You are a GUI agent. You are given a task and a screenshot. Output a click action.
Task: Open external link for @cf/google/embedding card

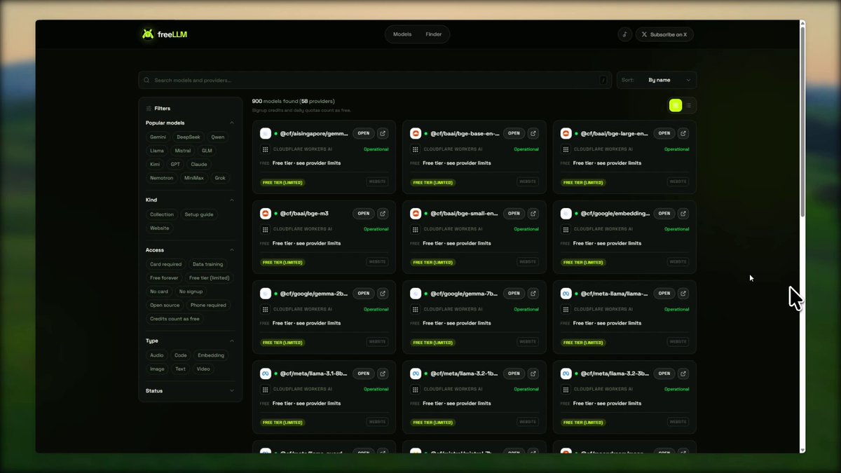pyautogui.click(x=683, y=214)
